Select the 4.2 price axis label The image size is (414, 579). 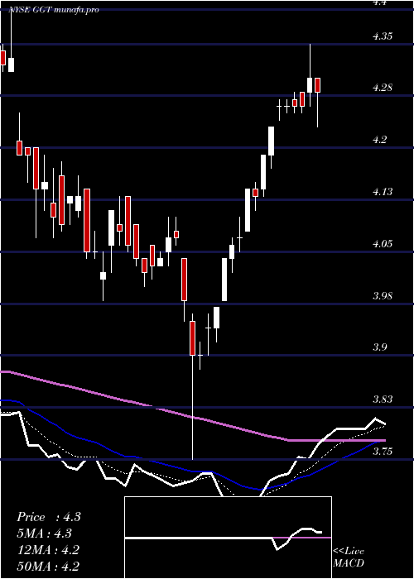[379, 140]
